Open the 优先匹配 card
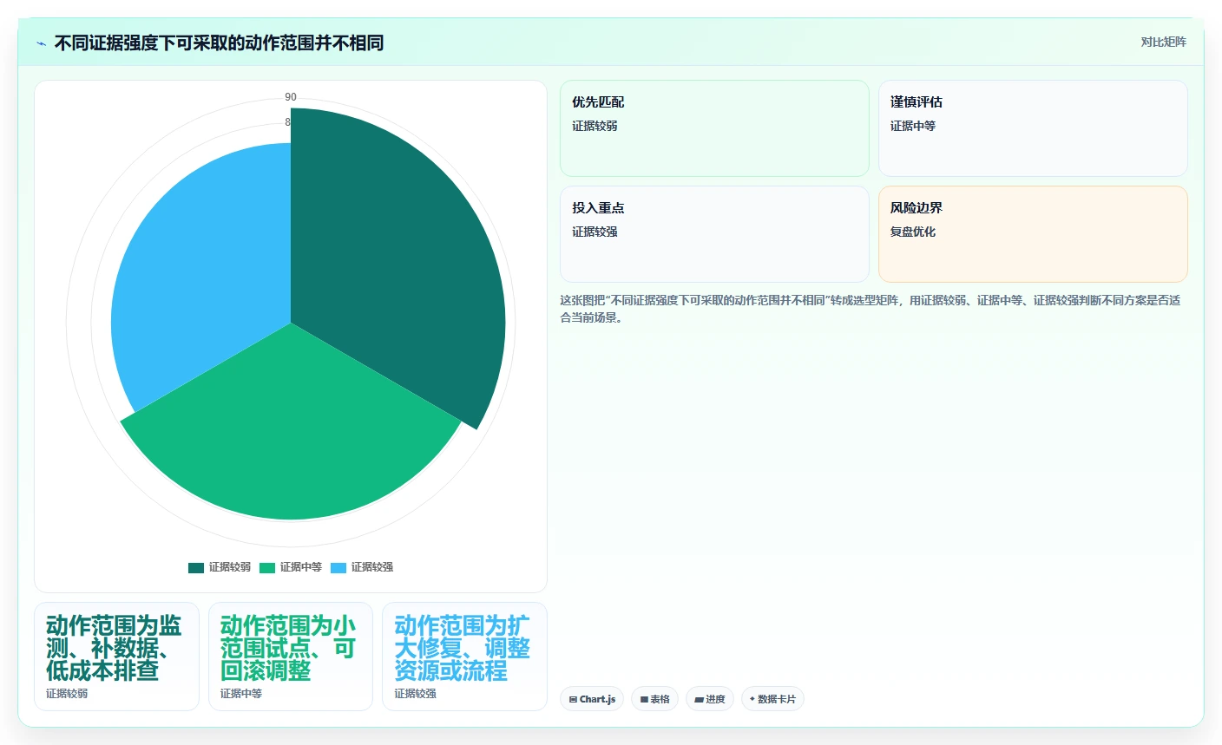1222x745 pixels. pyautogui.click(x=714, y=128)
